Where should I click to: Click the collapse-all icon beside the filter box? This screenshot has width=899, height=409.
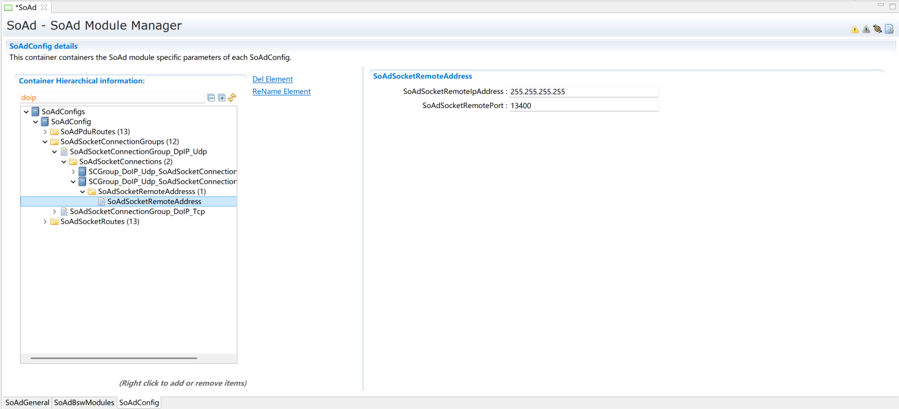[x=212, y=97]
